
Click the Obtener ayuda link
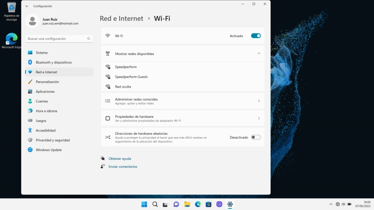120,159
